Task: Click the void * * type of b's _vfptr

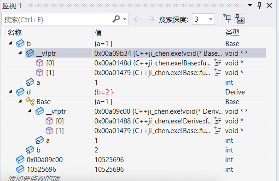Action: click(236, 53)
